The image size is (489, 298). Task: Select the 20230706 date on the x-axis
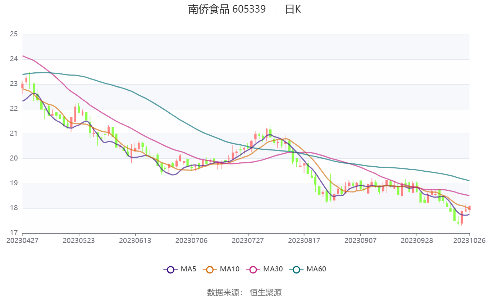[x=191, y=240]
